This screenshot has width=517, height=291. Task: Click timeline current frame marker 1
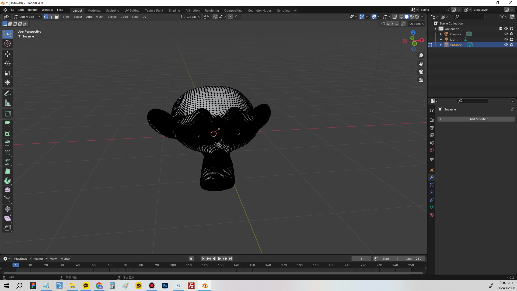16,265
